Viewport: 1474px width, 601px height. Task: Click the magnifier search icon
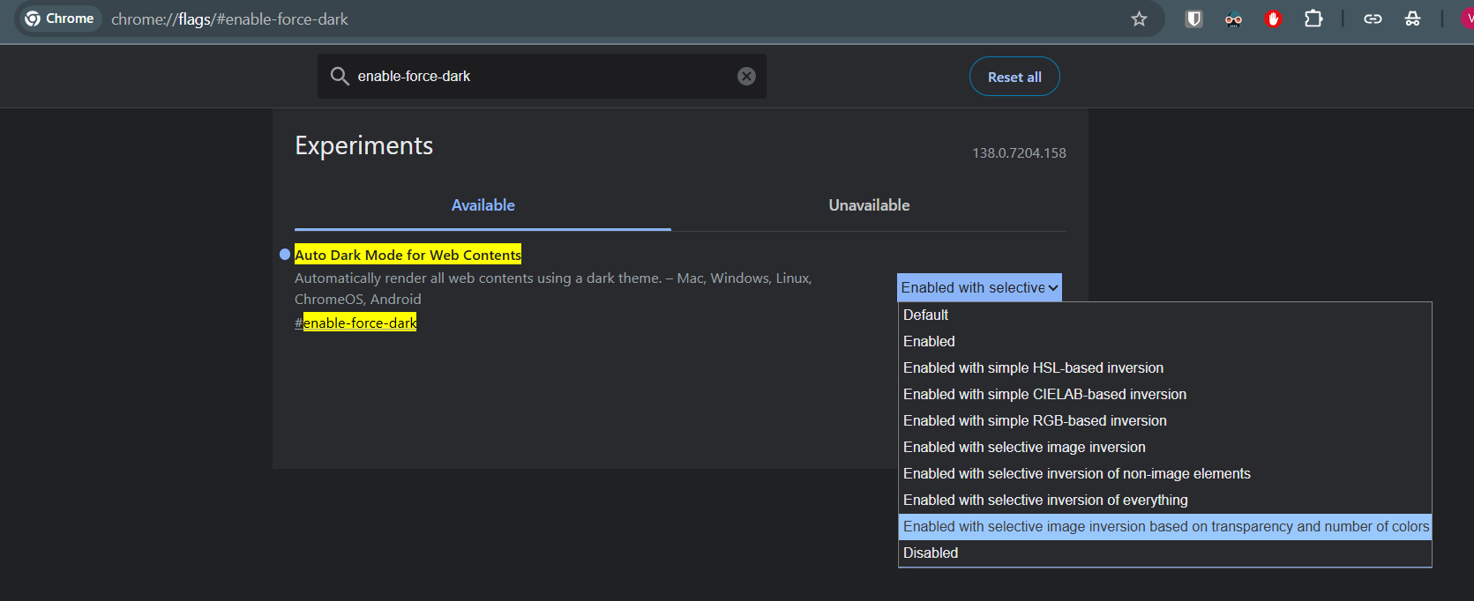tap(339, 76)
